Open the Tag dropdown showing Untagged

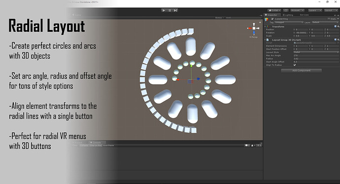pos(289,22)
